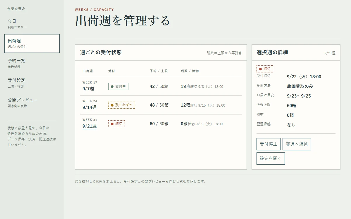Select the 9/7週 shipping week
Screen dimensions: 351x219
(x=88, y=89)
